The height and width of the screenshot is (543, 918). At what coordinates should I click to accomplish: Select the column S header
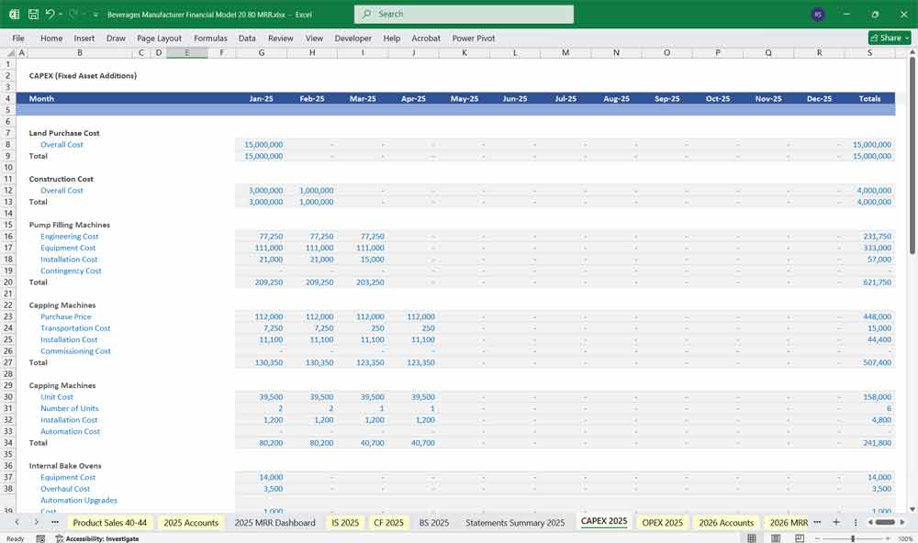point(869,53)
